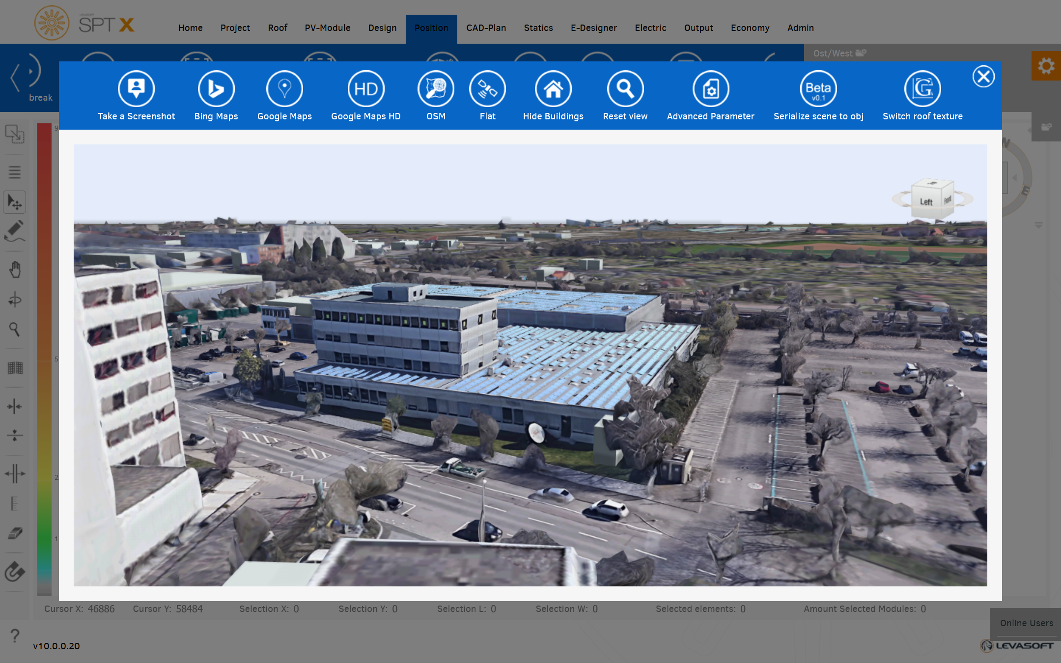
Task: Enable Google Maps HD imagery
Action: pyautogui.click(x=365, y=89)
